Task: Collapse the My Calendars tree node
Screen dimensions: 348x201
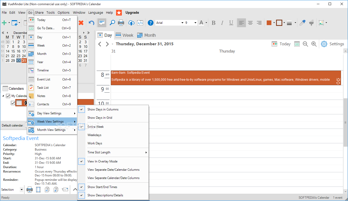Action: coord(3,96)
